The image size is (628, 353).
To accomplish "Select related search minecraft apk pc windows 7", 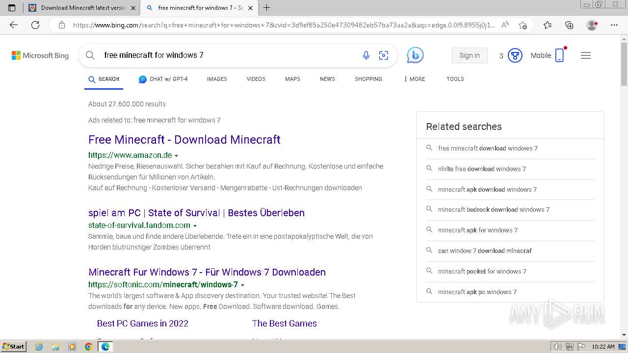I will (x=510, y=292).
